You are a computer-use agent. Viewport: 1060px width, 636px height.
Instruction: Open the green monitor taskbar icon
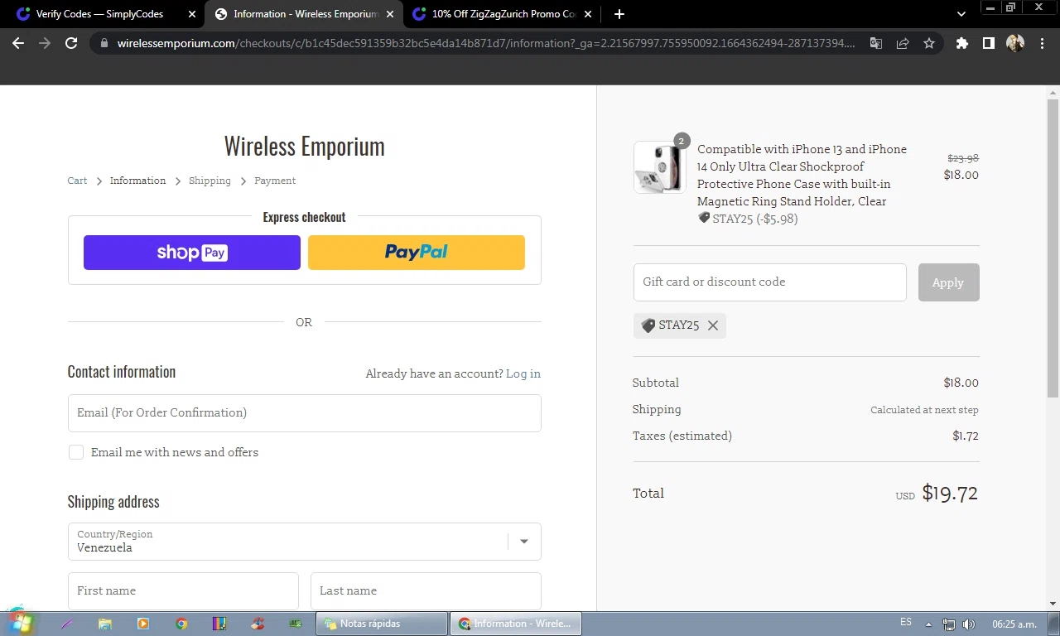point(296,624)
